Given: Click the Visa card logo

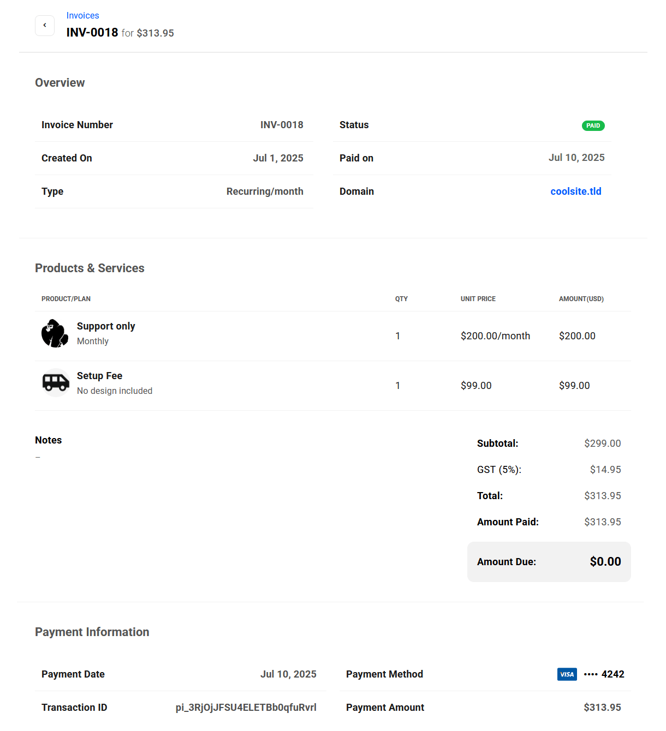Looking at the screenshot, I should 567,674.
